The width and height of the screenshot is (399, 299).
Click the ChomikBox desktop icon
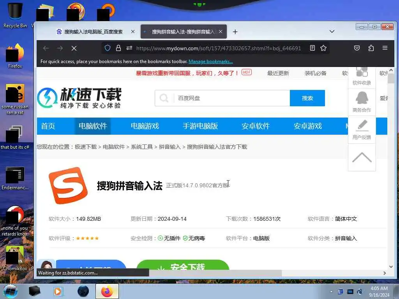(15, 259)
